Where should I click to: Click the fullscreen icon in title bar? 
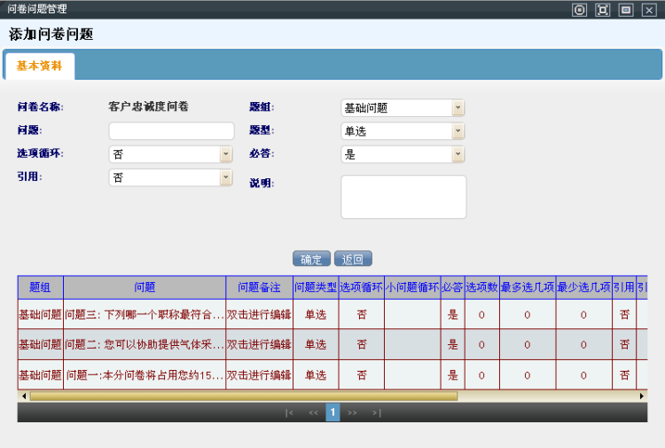coord(603,10)
